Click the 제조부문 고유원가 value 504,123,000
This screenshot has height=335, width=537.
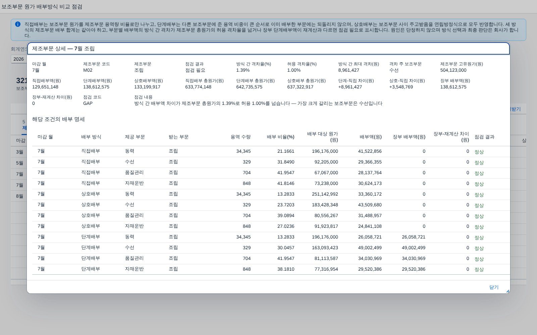coord(453,70)
